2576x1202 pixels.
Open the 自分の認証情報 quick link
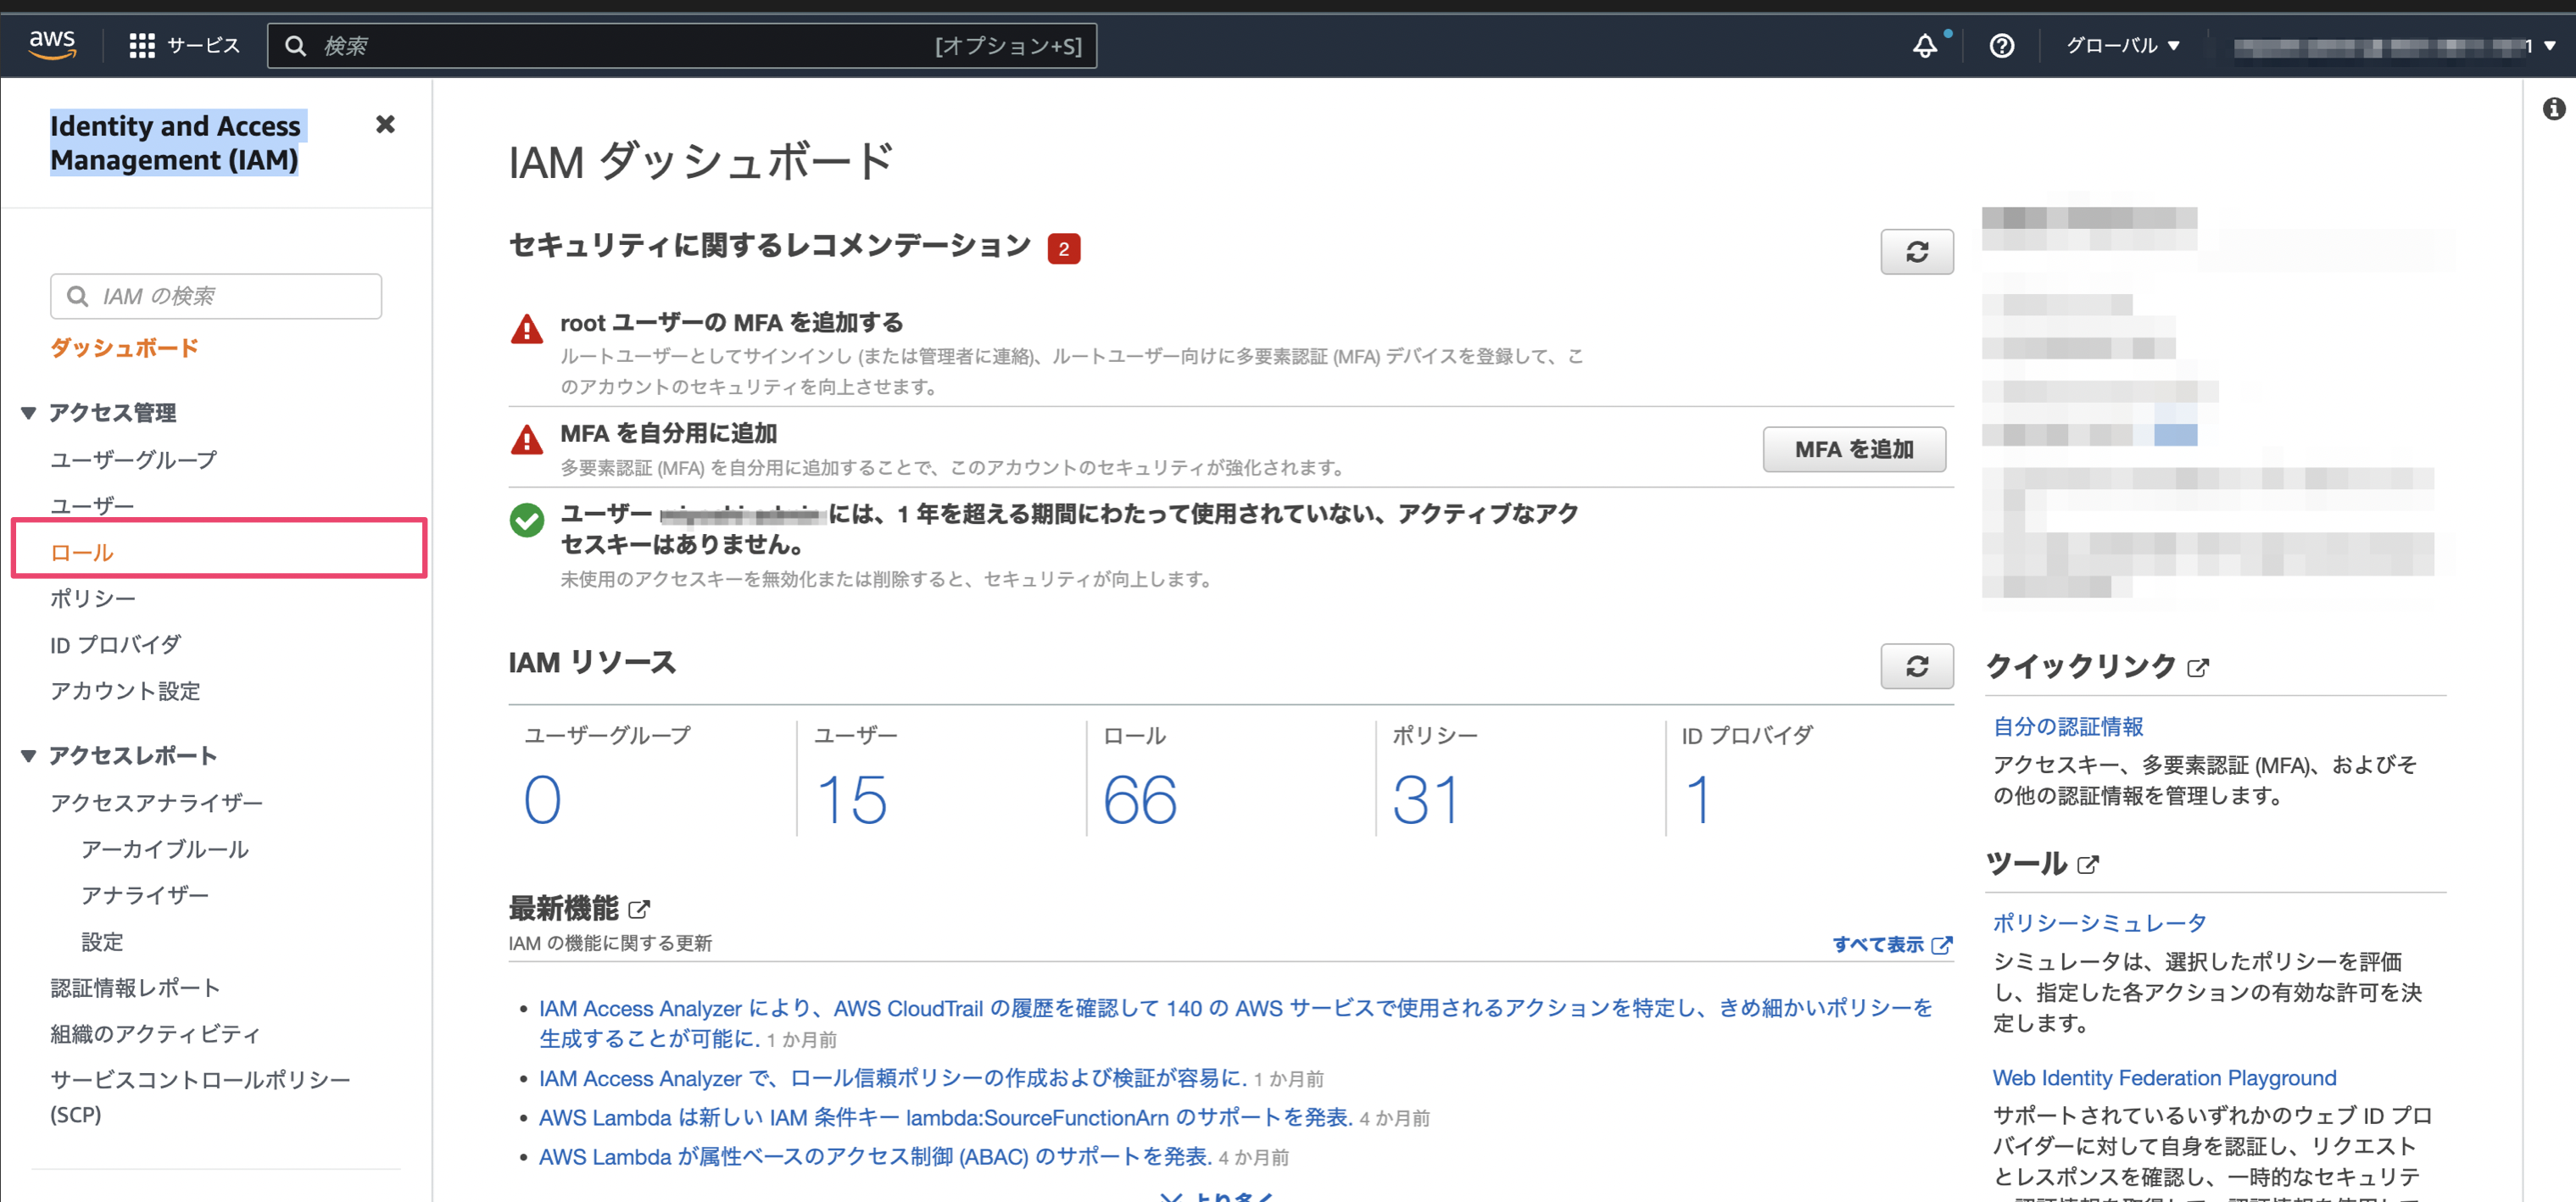2068,727
